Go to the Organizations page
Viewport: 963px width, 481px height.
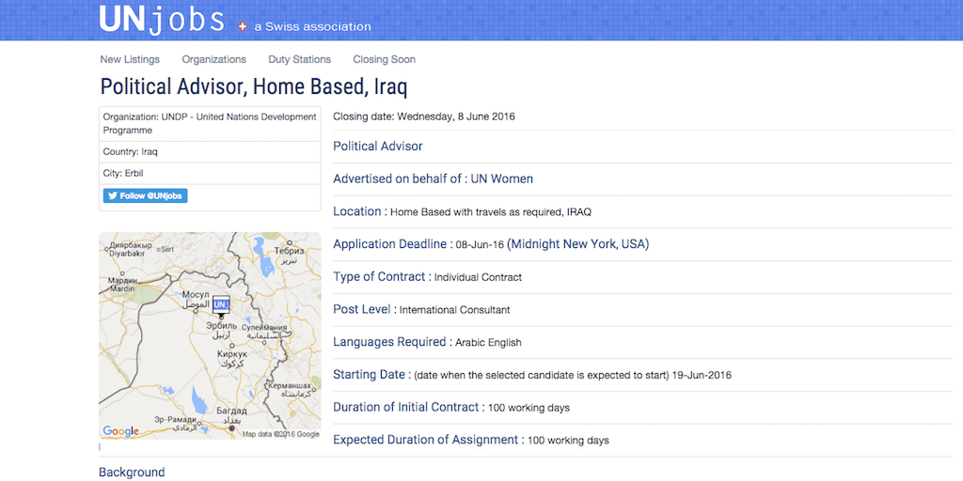213,59
